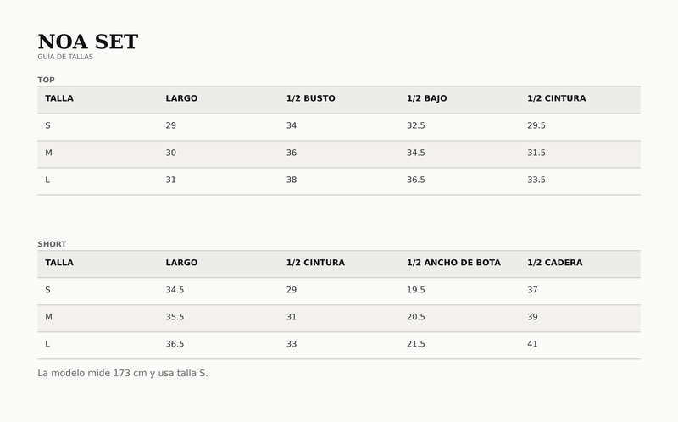Select the 31.5 cintura value in top table
678x422 pixels.
pos(536,153)
